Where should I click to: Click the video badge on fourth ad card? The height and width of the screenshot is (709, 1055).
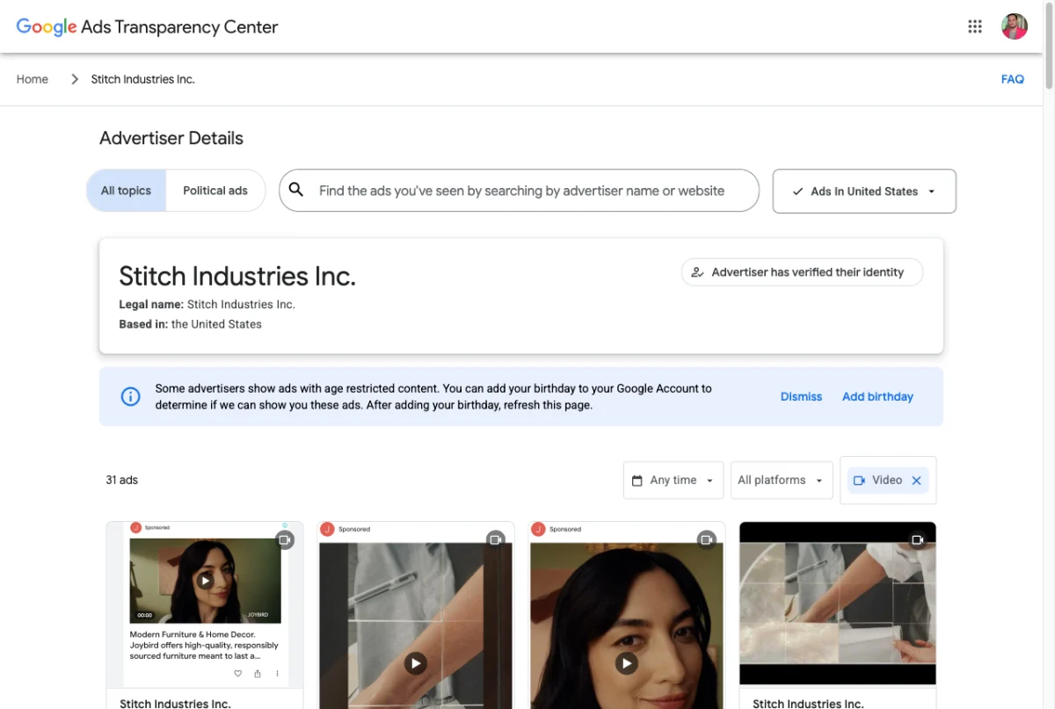tap(917, 539)
